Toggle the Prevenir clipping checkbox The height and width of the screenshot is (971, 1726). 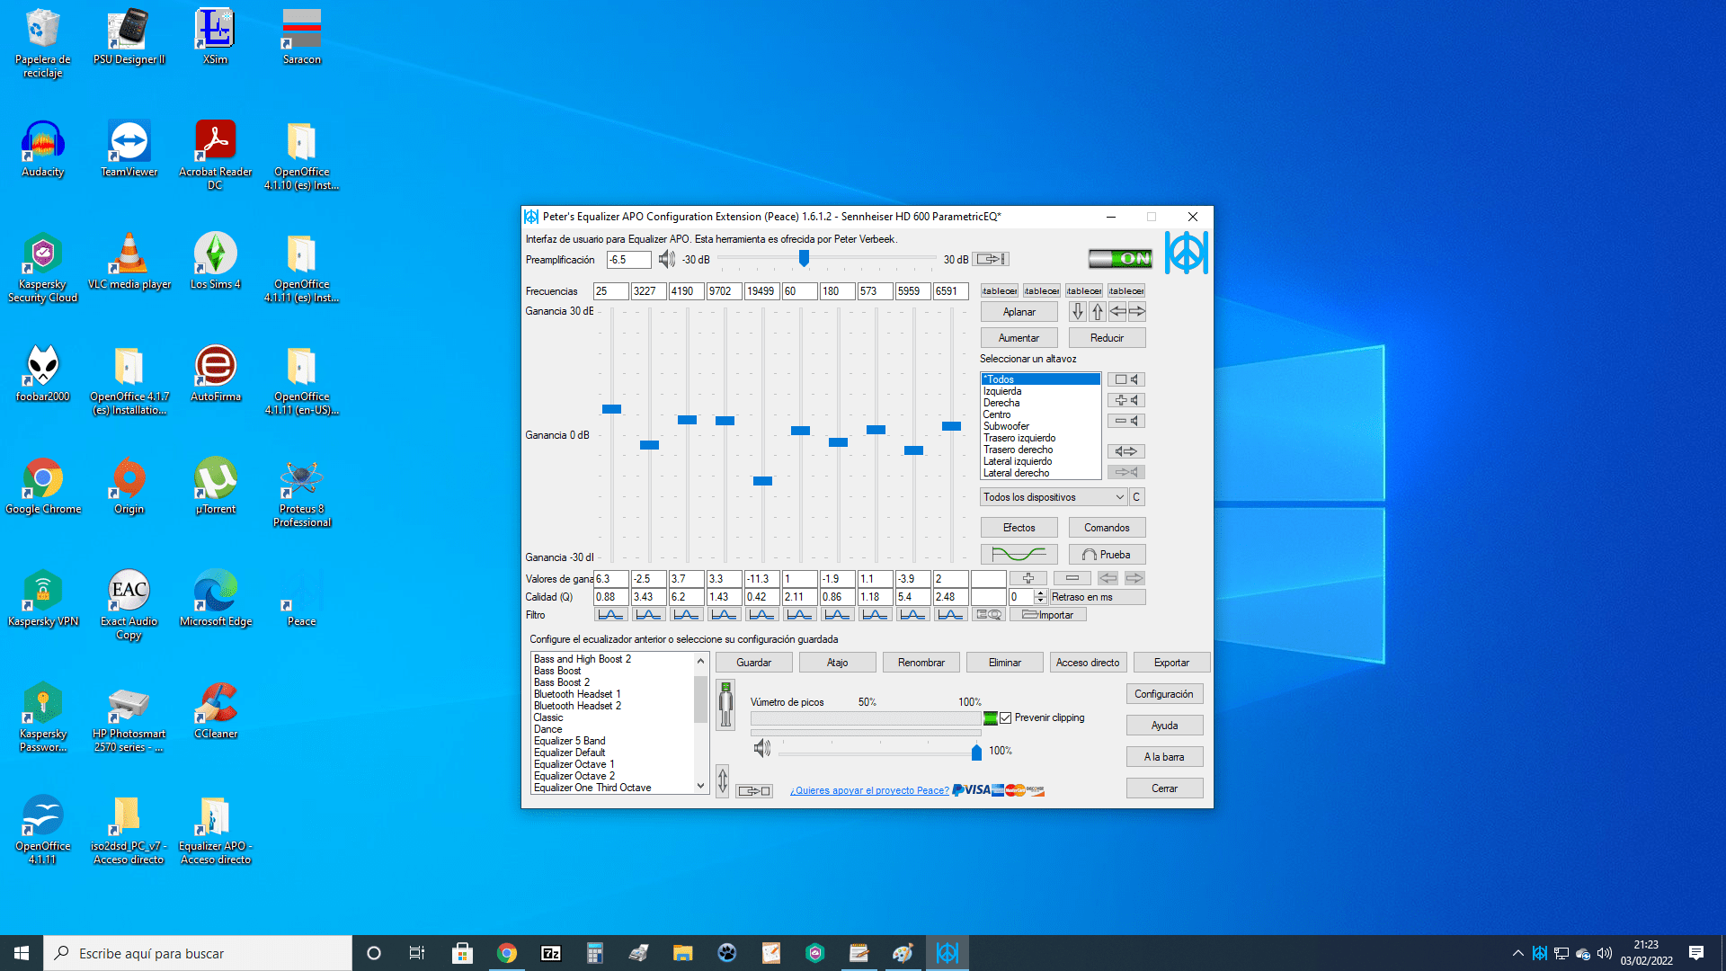coord(1006,718)
